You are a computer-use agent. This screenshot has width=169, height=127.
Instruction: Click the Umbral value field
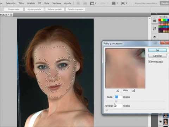[118, 106]
